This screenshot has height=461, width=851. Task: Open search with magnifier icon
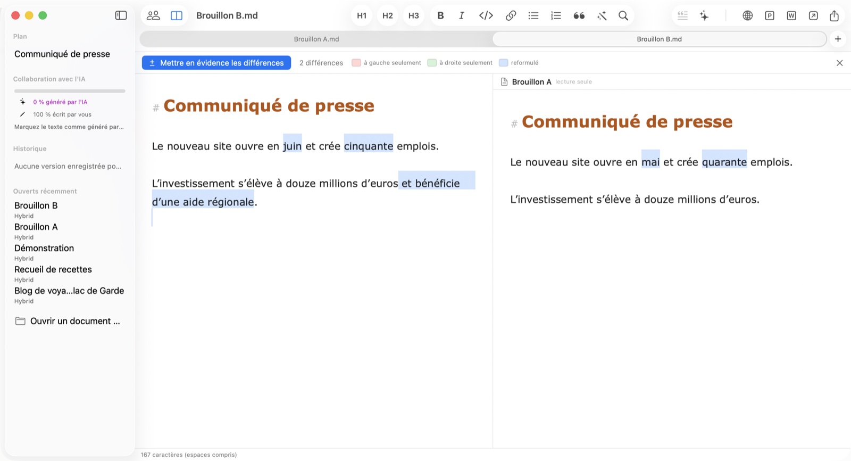point(623,15)
